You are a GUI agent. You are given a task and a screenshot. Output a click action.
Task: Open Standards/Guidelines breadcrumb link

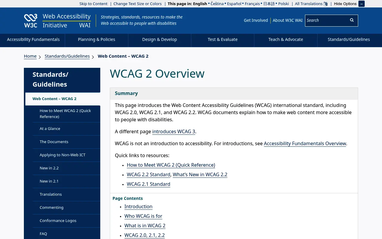coord(67,56)
